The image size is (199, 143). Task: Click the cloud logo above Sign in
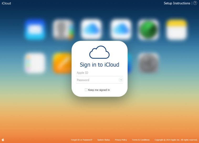click(99, 52)
